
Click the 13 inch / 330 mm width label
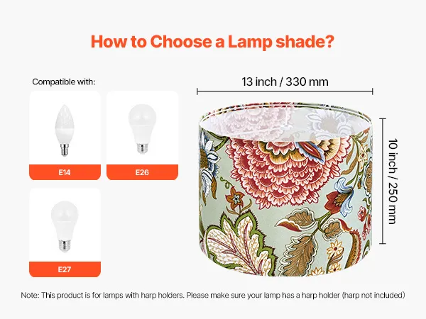tap(285, 82)
